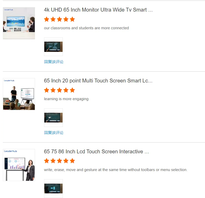The height and width of the screenshot is (198, 205).
Task: Click the Leaderhub logo on the 65 75 86 Inch image
Action: (11, 151)
